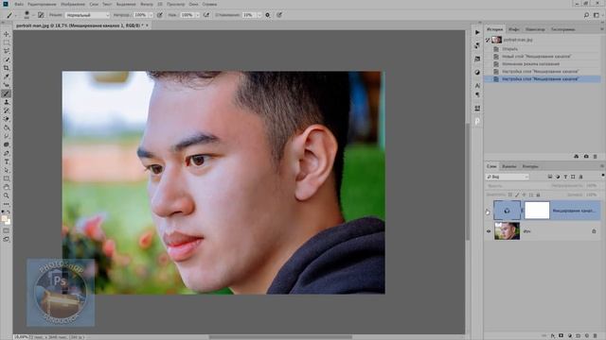The image size is (606, 340).
Task: Select the Изменение режима наложения history state
Action: coord(530,64)
